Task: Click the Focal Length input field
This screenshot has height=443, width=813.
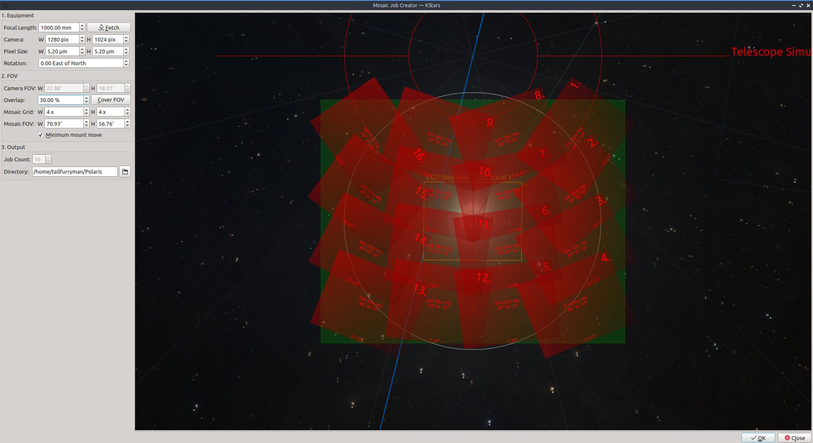Action: tap(58, 28)
